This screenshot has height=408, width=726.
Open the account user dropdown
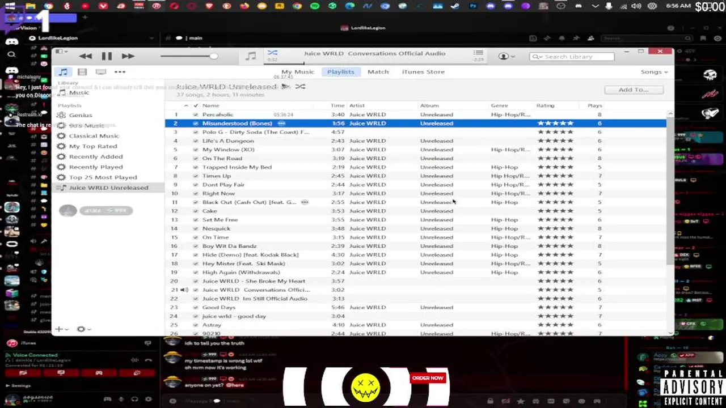[x=506, y=56]
